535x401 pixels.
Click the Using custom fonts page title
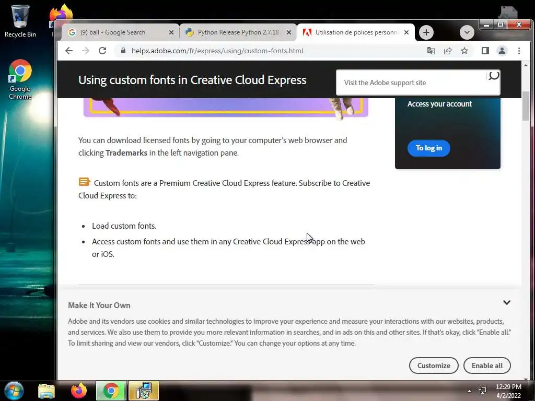tap(192, 80)
